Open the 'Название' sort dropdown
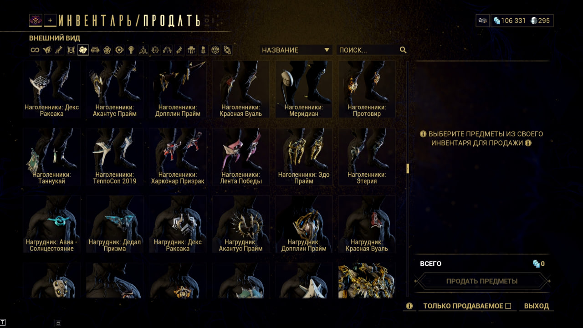The width and height of the screenshot is (583, 328). coord(296,50)
